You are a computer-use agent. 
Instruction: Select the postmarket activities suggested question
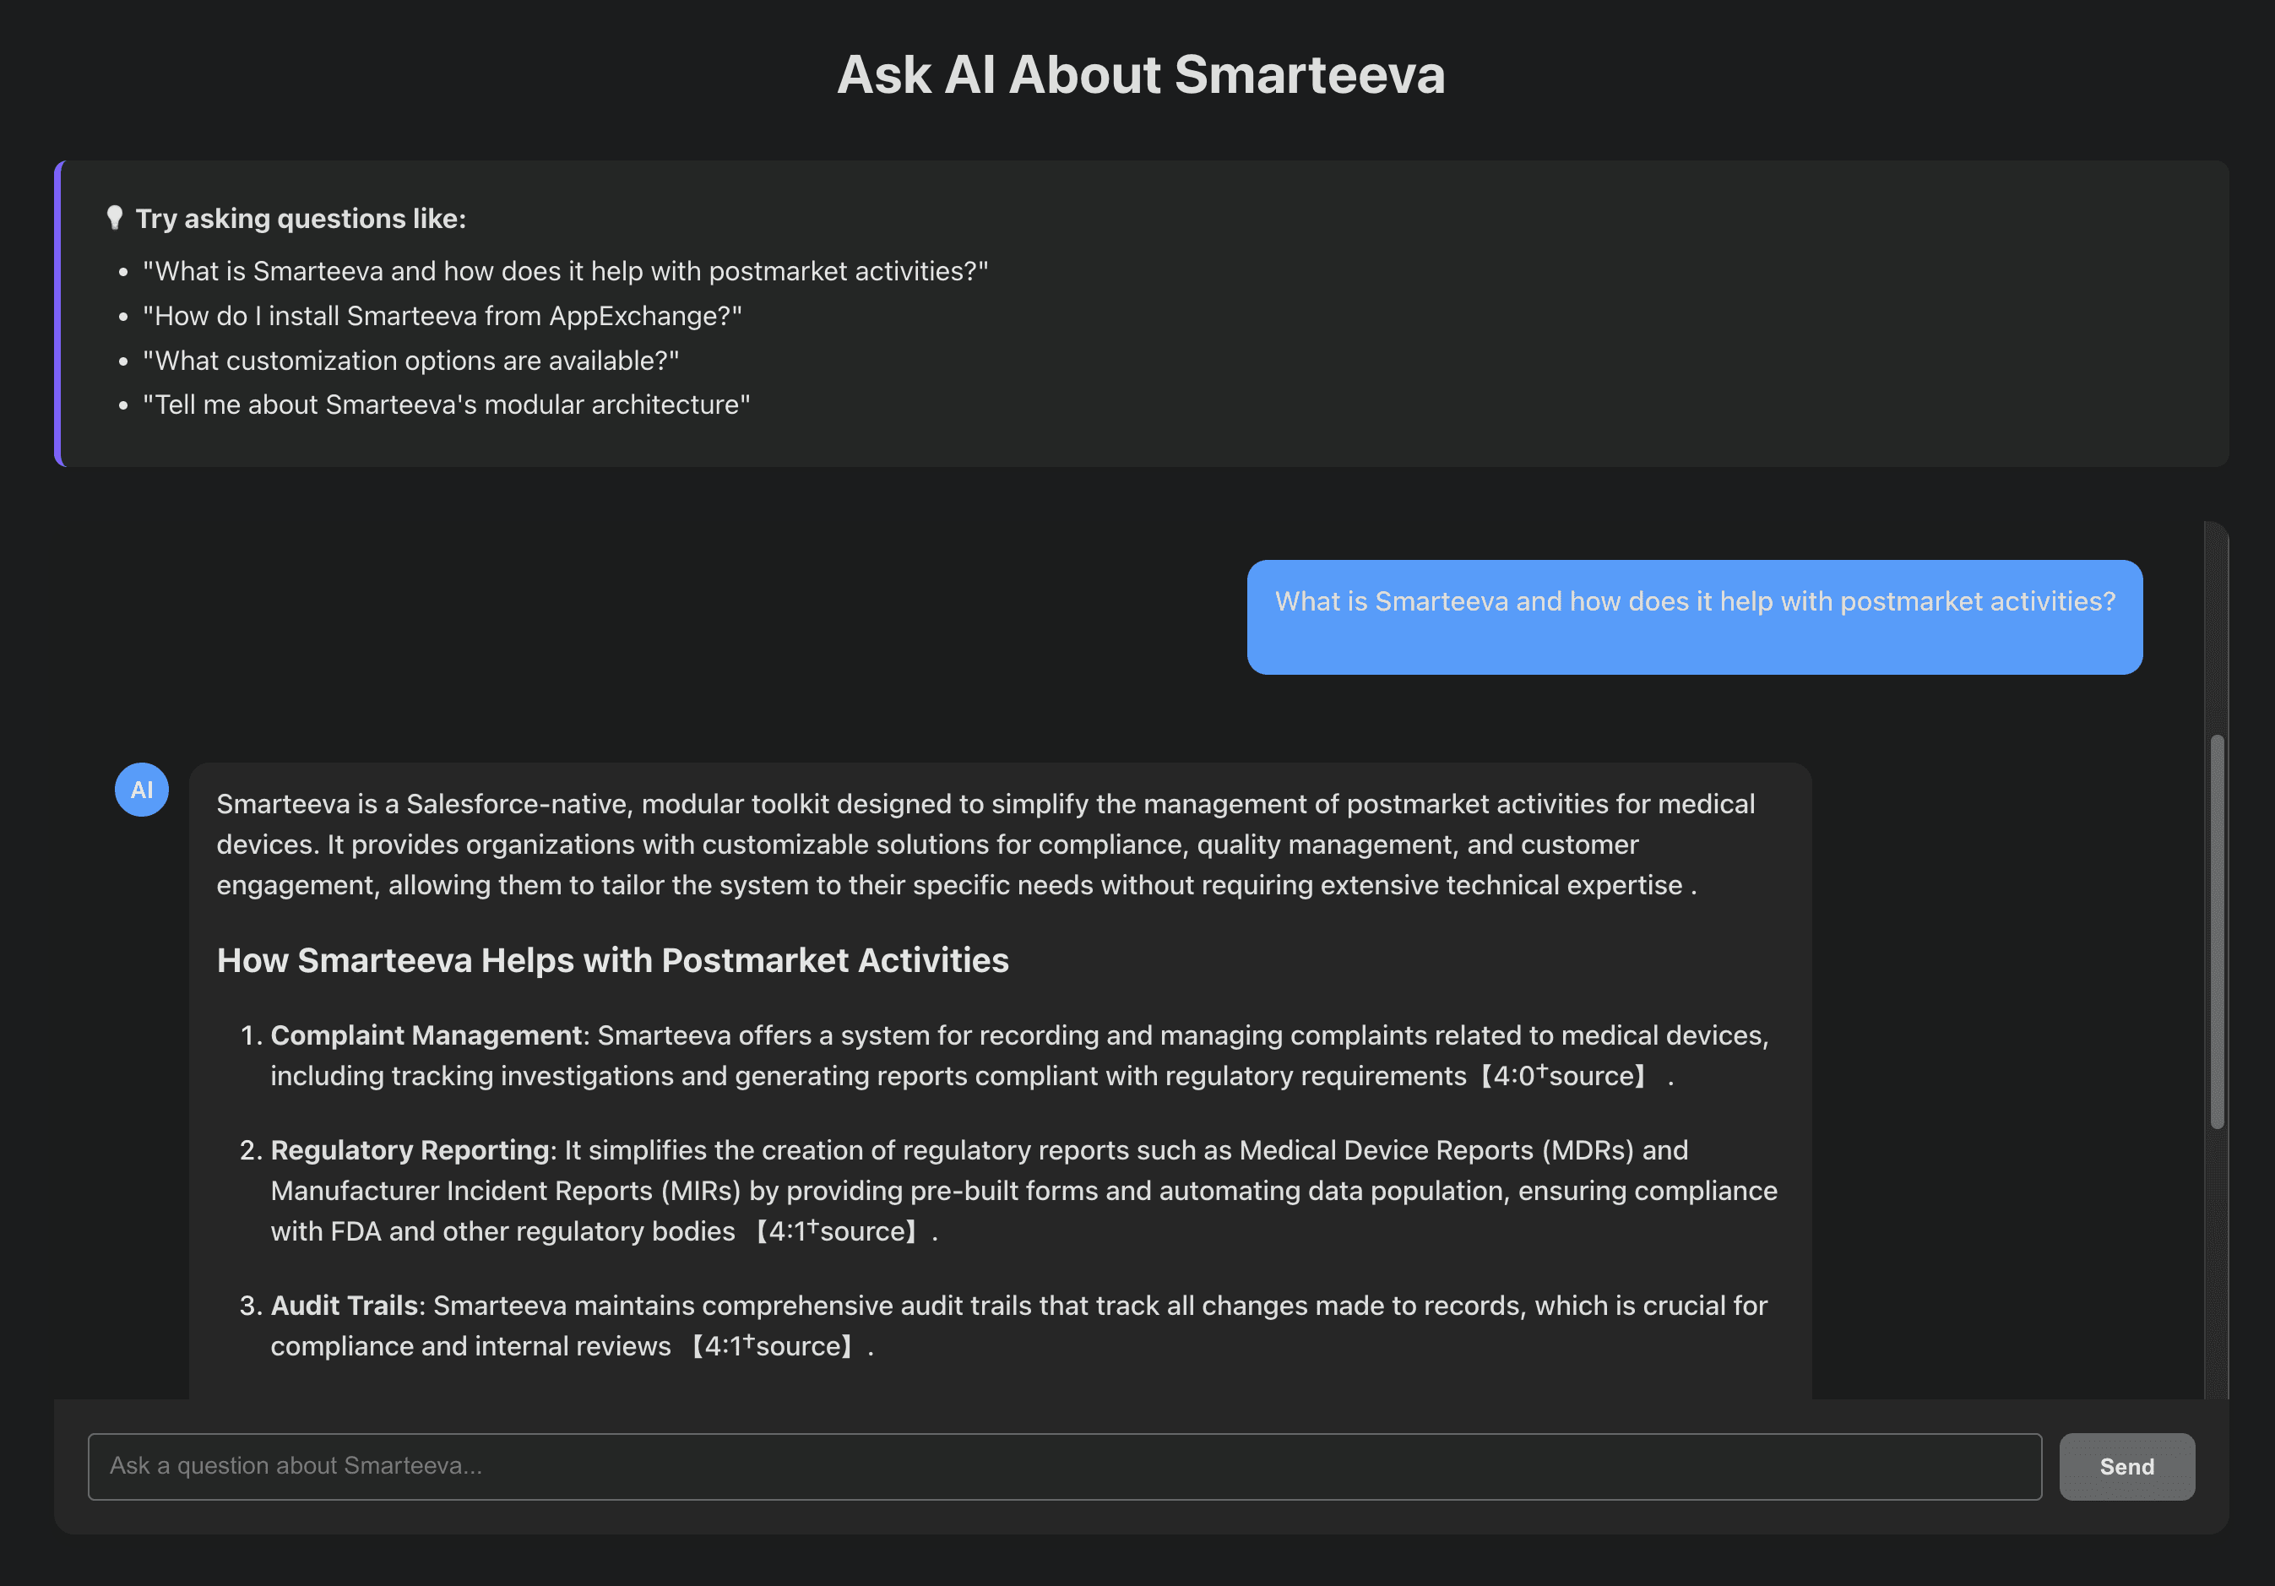(x=565, y=270)
